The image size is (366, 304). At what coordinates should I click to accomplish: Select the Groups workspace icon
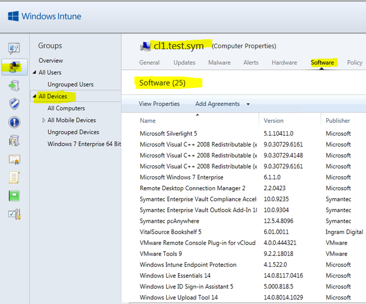(x=14, y=67)
